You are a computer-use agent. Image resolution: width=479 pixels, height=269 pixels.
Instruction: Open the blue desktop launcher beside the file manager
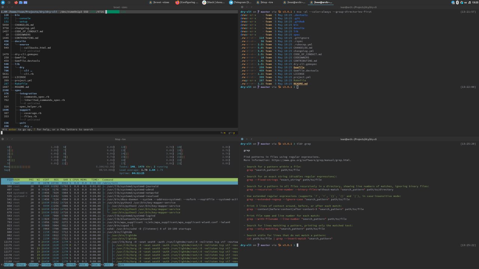[x=25, y=2]
